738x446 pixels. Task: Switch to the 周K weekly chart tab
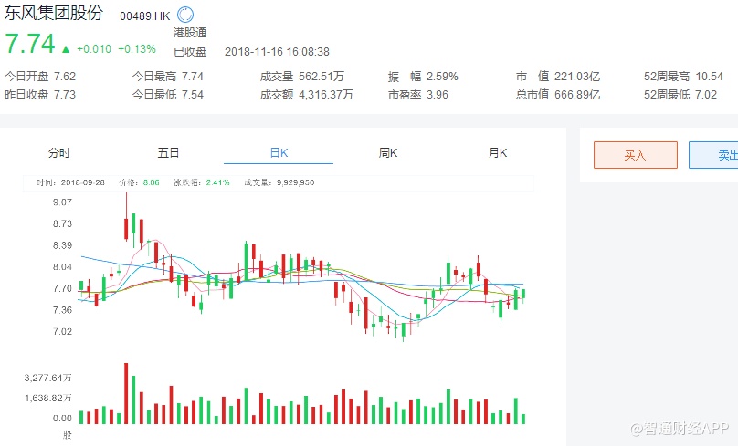point(388,153)
